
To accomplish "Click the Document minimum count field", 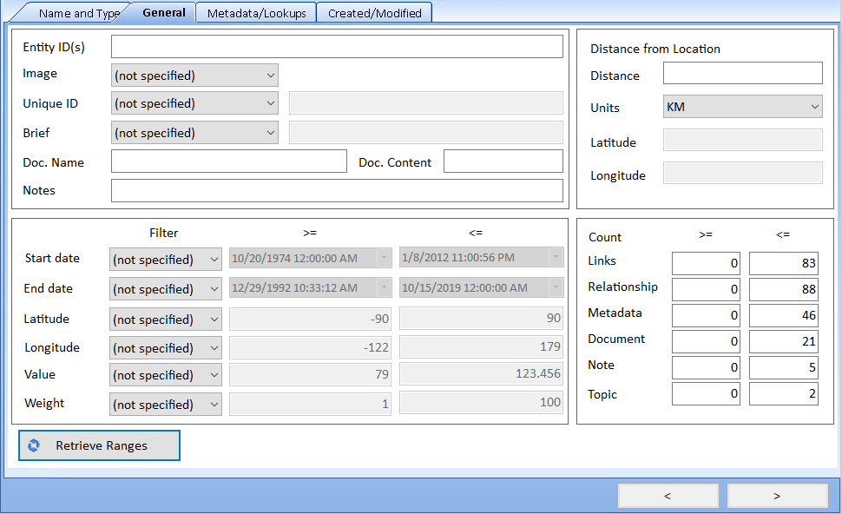I will click(x=706, y=341).
